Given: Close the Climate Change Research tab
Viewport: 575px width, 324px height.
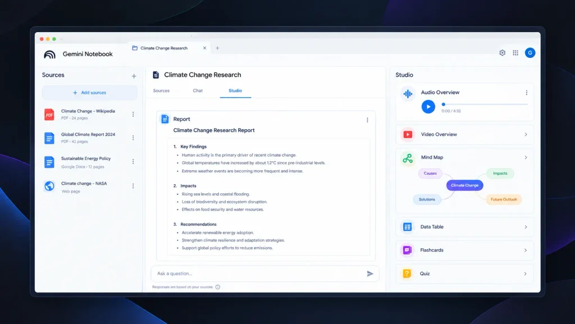Looking at the screenshot, I should pyautogui.click(x=204, y=48).
